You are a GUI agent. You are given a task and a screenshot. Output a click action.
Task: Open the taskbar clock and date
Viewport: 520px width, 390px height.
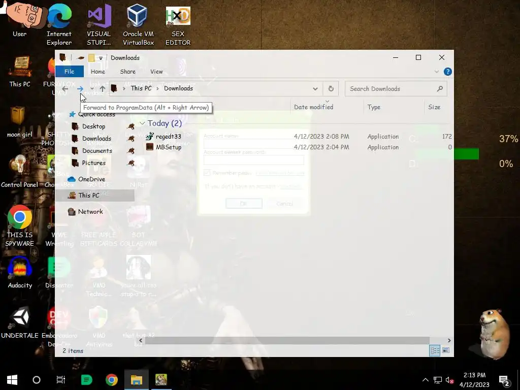click(x=474, y=380)
